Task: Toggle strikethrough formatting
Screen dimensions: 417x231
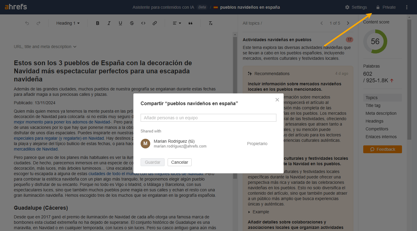Action: (x=132, y=23)
